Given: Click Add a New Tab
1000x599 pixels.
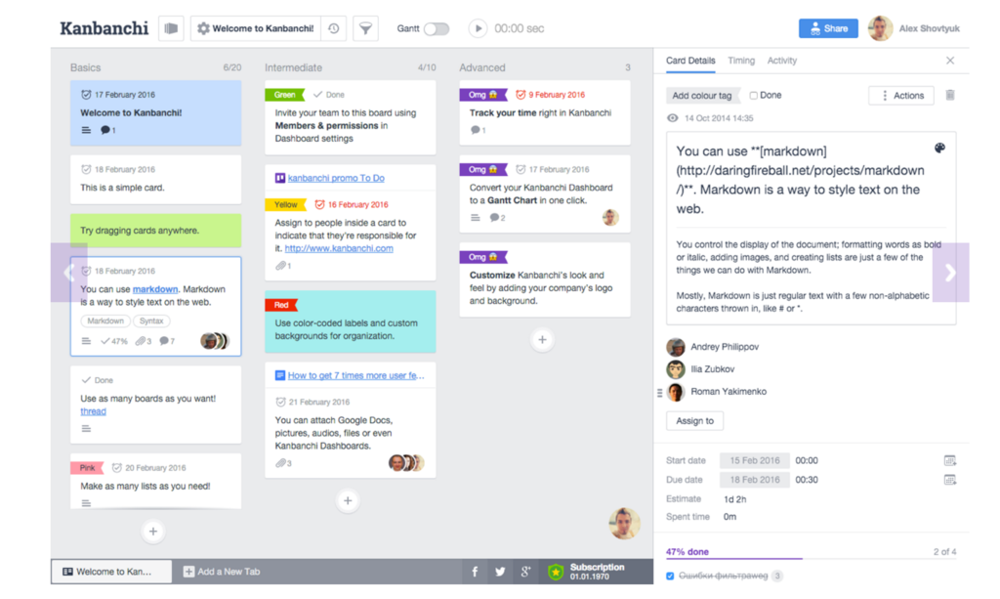Looking at the screenshot, I should coord(222,573).
